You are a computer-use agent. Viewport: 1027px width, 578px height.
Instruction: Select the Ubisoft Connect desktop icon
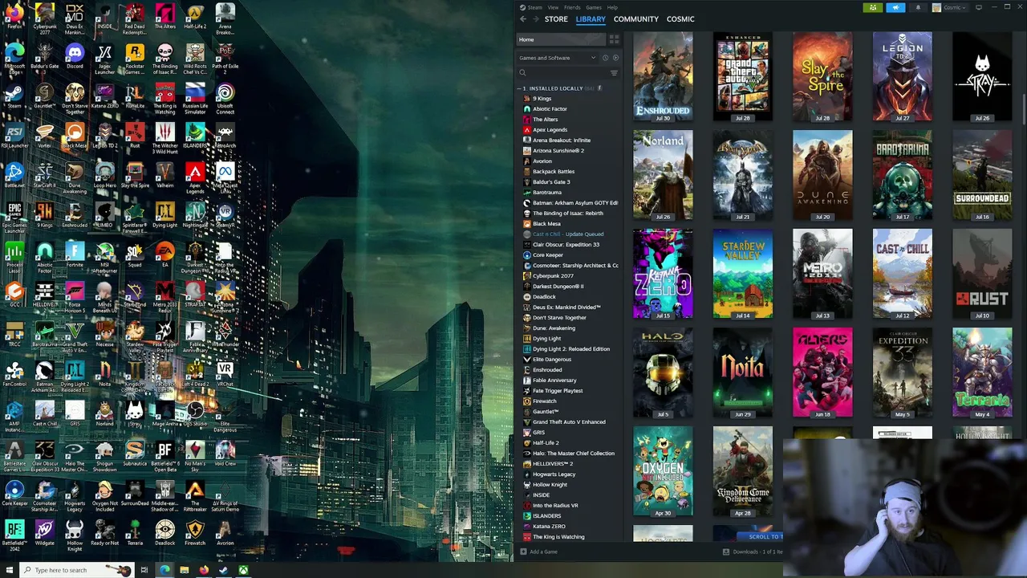pyautogui.click(x=225, y=97)
